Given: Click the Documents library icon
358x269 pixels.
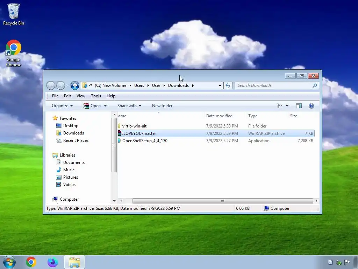Looking at the screenshot, I should point(59,163).
